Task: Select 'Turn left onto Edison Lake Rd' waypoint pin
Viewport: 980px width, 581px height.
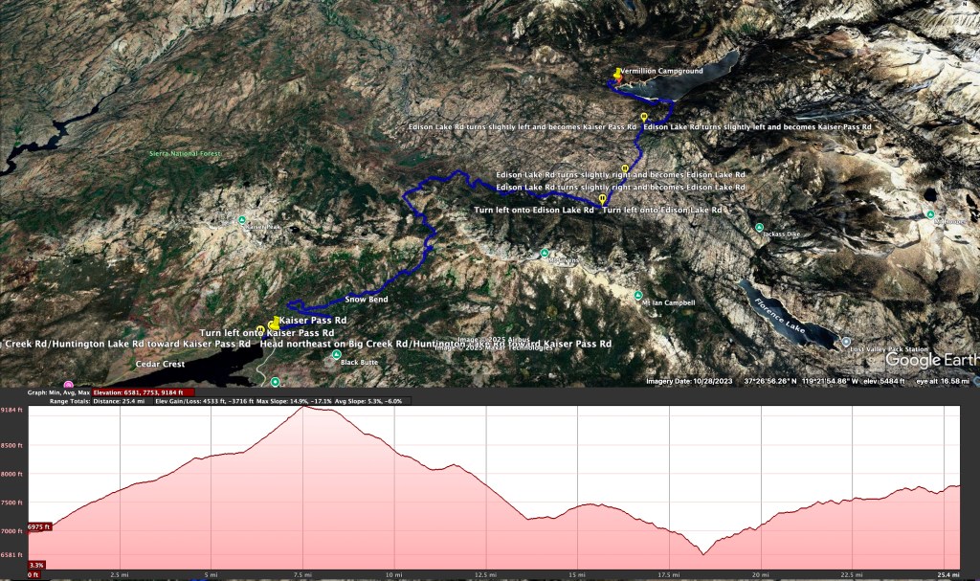Action: click(x=602, y=199)
